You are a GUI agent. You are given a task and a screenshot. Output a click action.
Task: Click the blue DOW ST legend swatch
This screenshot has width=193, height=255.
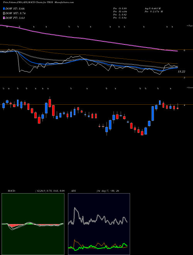point(4,8)
